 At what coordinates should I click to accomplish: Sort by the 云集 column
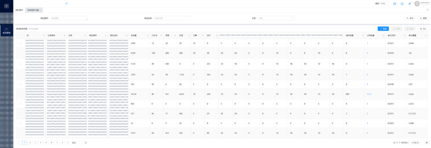tap(203, 36)
